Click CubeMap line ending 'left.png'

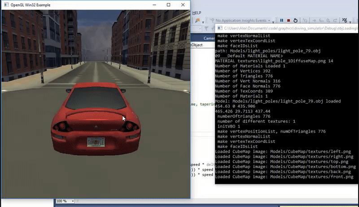pos(283,151)
